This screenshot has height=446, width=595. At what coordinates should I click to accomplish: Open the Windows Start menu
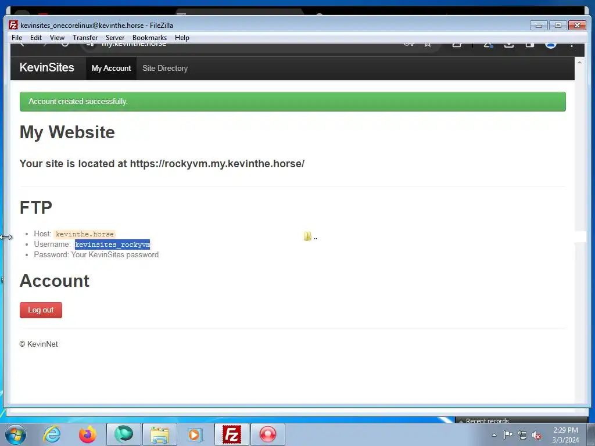pyautogui.click(x=15, y=434)
